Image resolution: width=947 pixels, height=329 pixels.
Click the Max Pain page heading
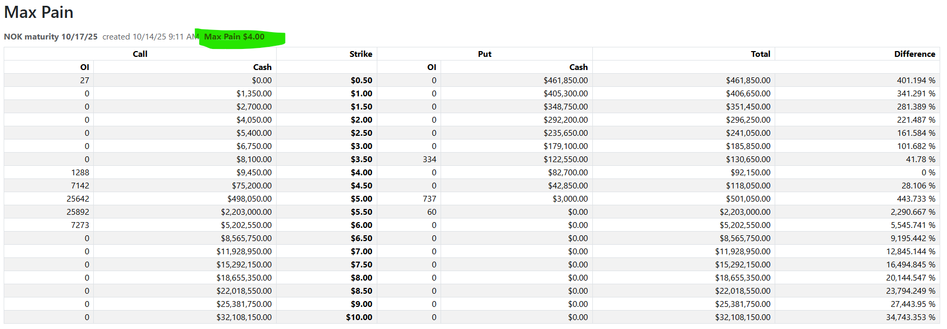pos(38,12)
